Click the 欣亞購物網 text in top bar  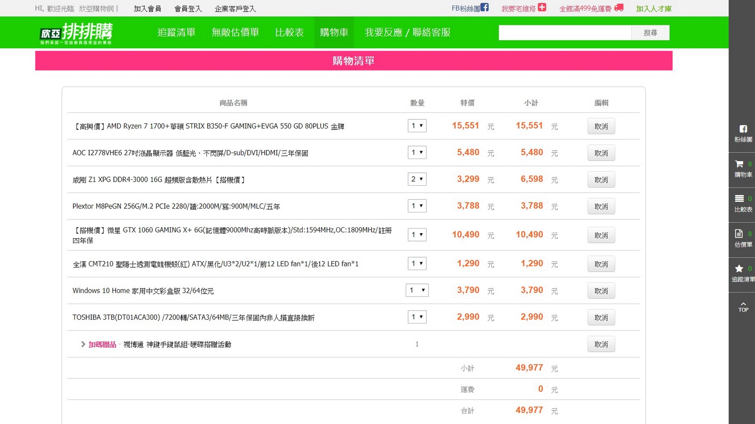96,9
